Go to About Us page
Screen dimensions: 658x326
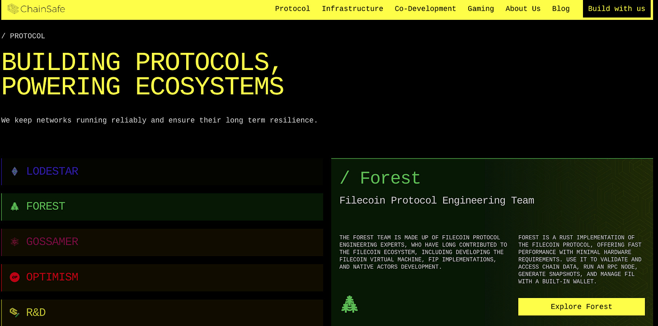[x=523, y=9]
